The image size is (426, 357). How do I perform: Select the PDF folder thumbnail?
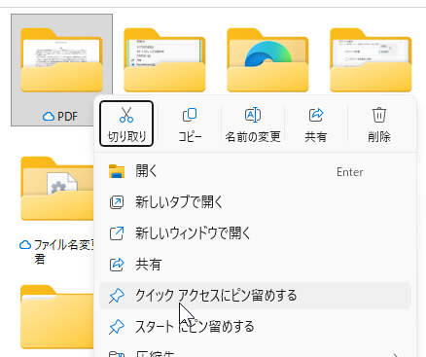61,60
